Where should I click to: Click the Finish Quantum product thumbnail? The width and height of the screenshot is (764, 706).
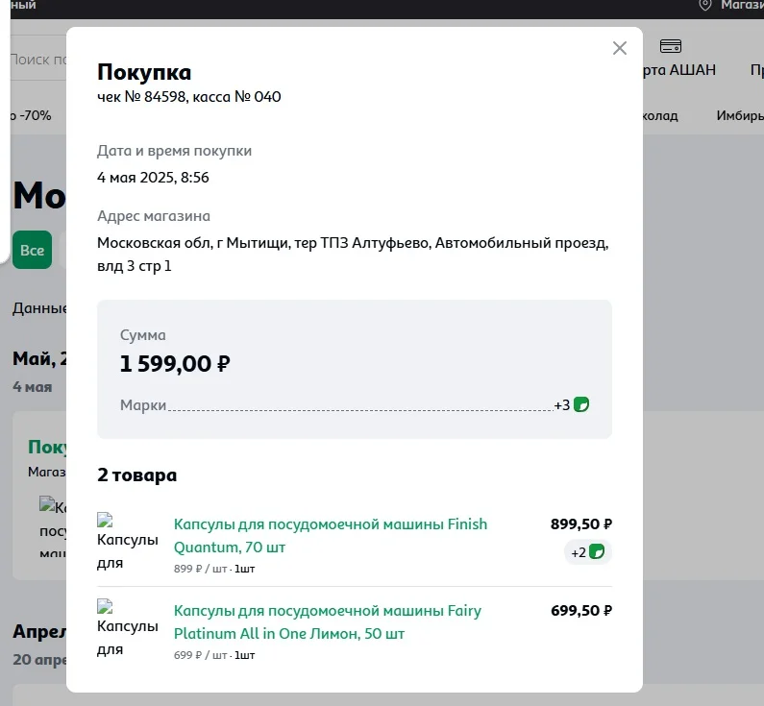pyautogui.click(x=128, y=542)
